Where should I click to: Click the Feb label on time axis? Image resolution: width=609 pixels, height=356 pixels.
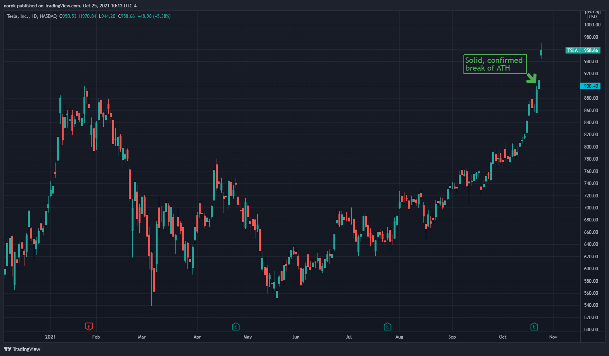pyautogui.click(x=96, y=337)
